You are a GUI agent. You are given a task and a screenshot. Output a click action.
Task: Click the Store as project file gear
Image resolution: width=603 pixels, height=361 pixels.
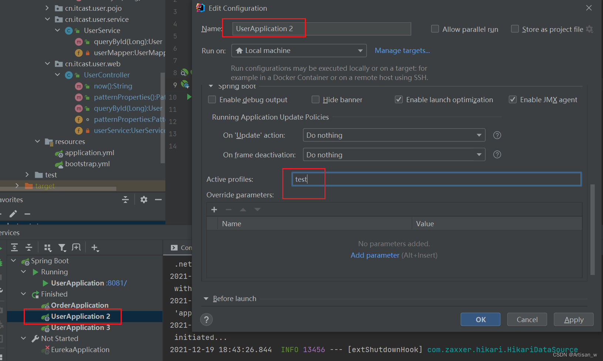590,29
